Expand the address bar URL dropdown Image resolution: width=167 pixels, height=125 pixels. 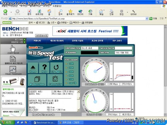coord(147,19)
